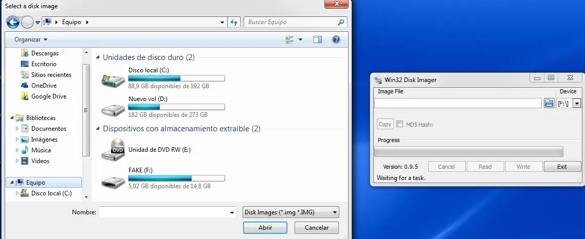The height and width of the screenshot is (239, 585).
Task: Expand Disco local (C:) in sidebar tree
Action: pyautogui.click(x=17, y=193)
